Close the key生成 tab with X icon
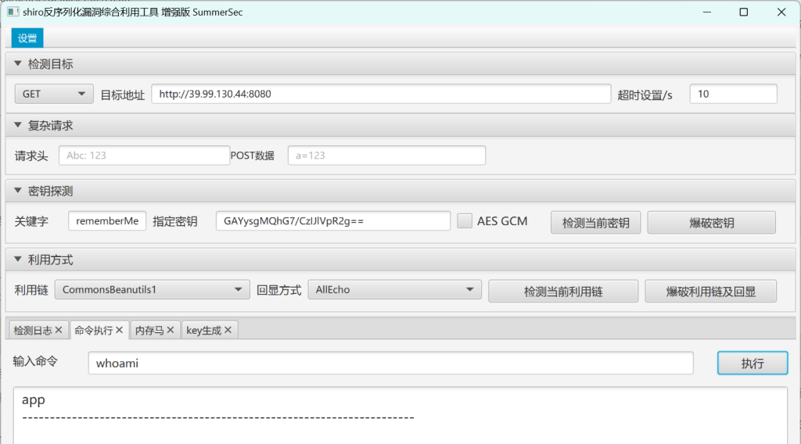The width and height of the screenshot is (801, 444). click(x=228, y=331)
